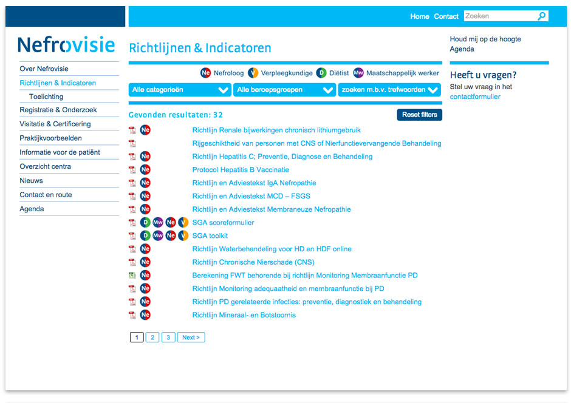Click Ne badge beside Richtlijn Chronische Nierschade
This screenshot has height=403, width=571.
pos(145,262)
